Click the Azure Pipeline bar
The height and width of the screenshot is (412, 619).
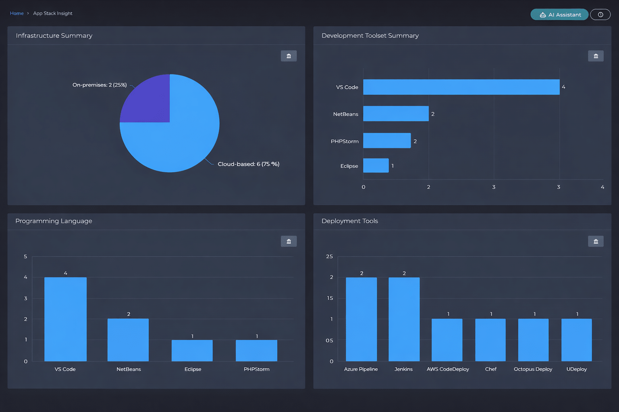click(x=361, y=319)
